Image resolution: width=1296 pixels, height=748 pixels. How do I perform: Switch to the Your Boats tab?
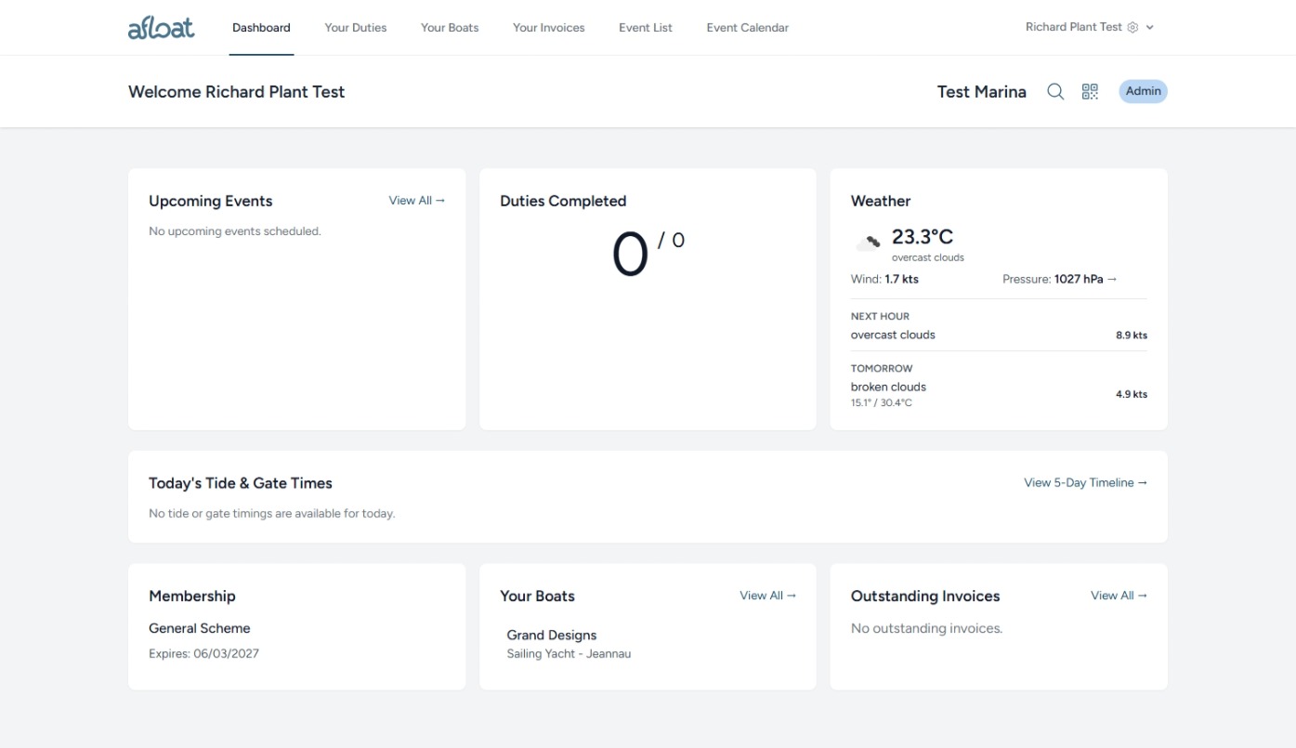450,28
